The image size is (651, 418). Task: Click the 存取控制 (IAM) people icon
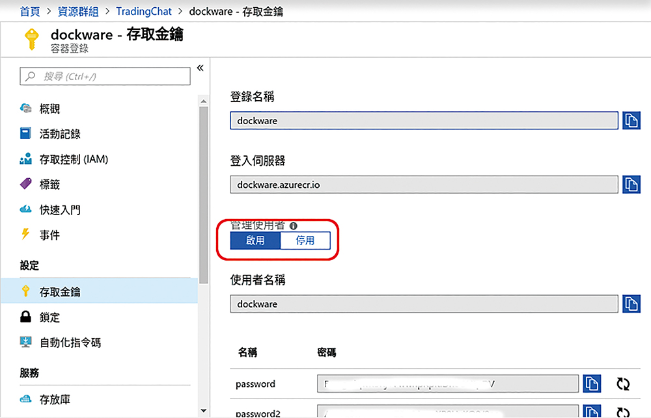(26, 159)
